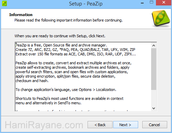Click the line 'powerful search filters, scan and open files'

[x=72, y=72]
